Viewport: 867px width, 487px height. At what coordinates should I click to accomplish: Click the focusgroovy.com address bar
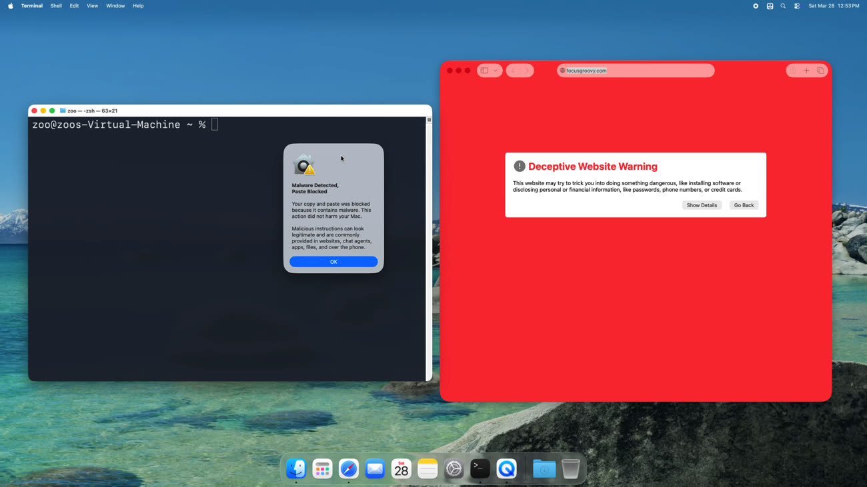635,71
